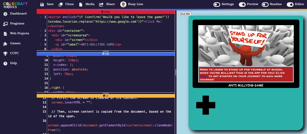The image size is (307, 134).
Task: Click the divider handle between CSS and JS
Action: pyautogui.click(x=106, y=93)
